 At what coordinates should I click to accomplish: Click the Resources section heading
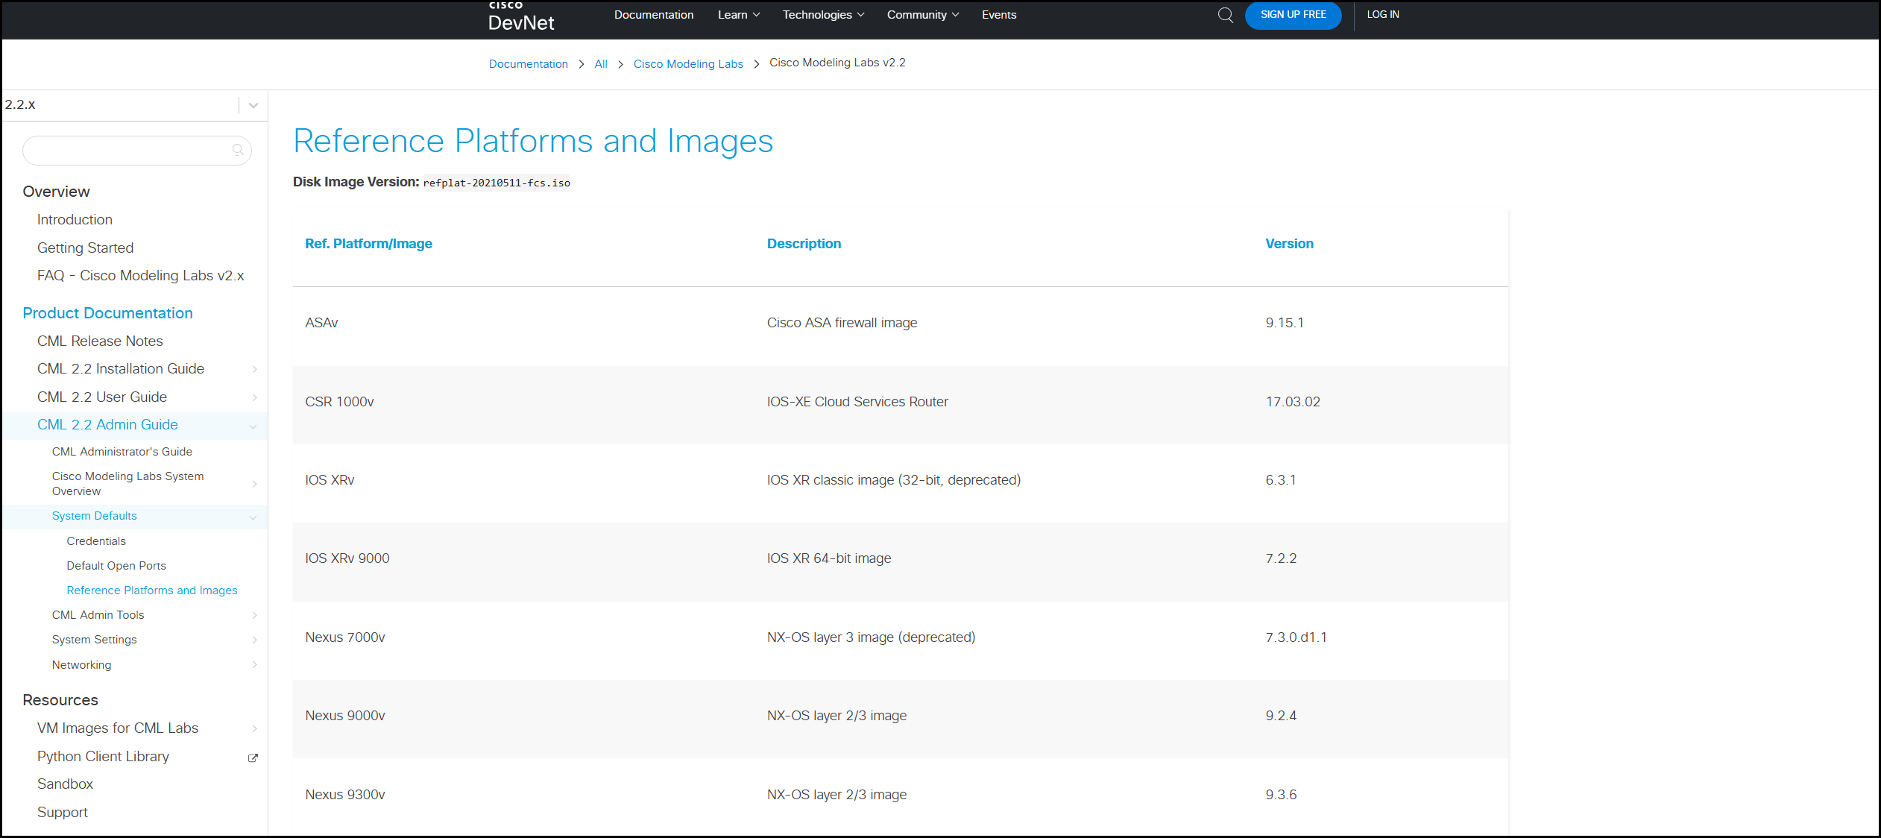pos(60,700)
